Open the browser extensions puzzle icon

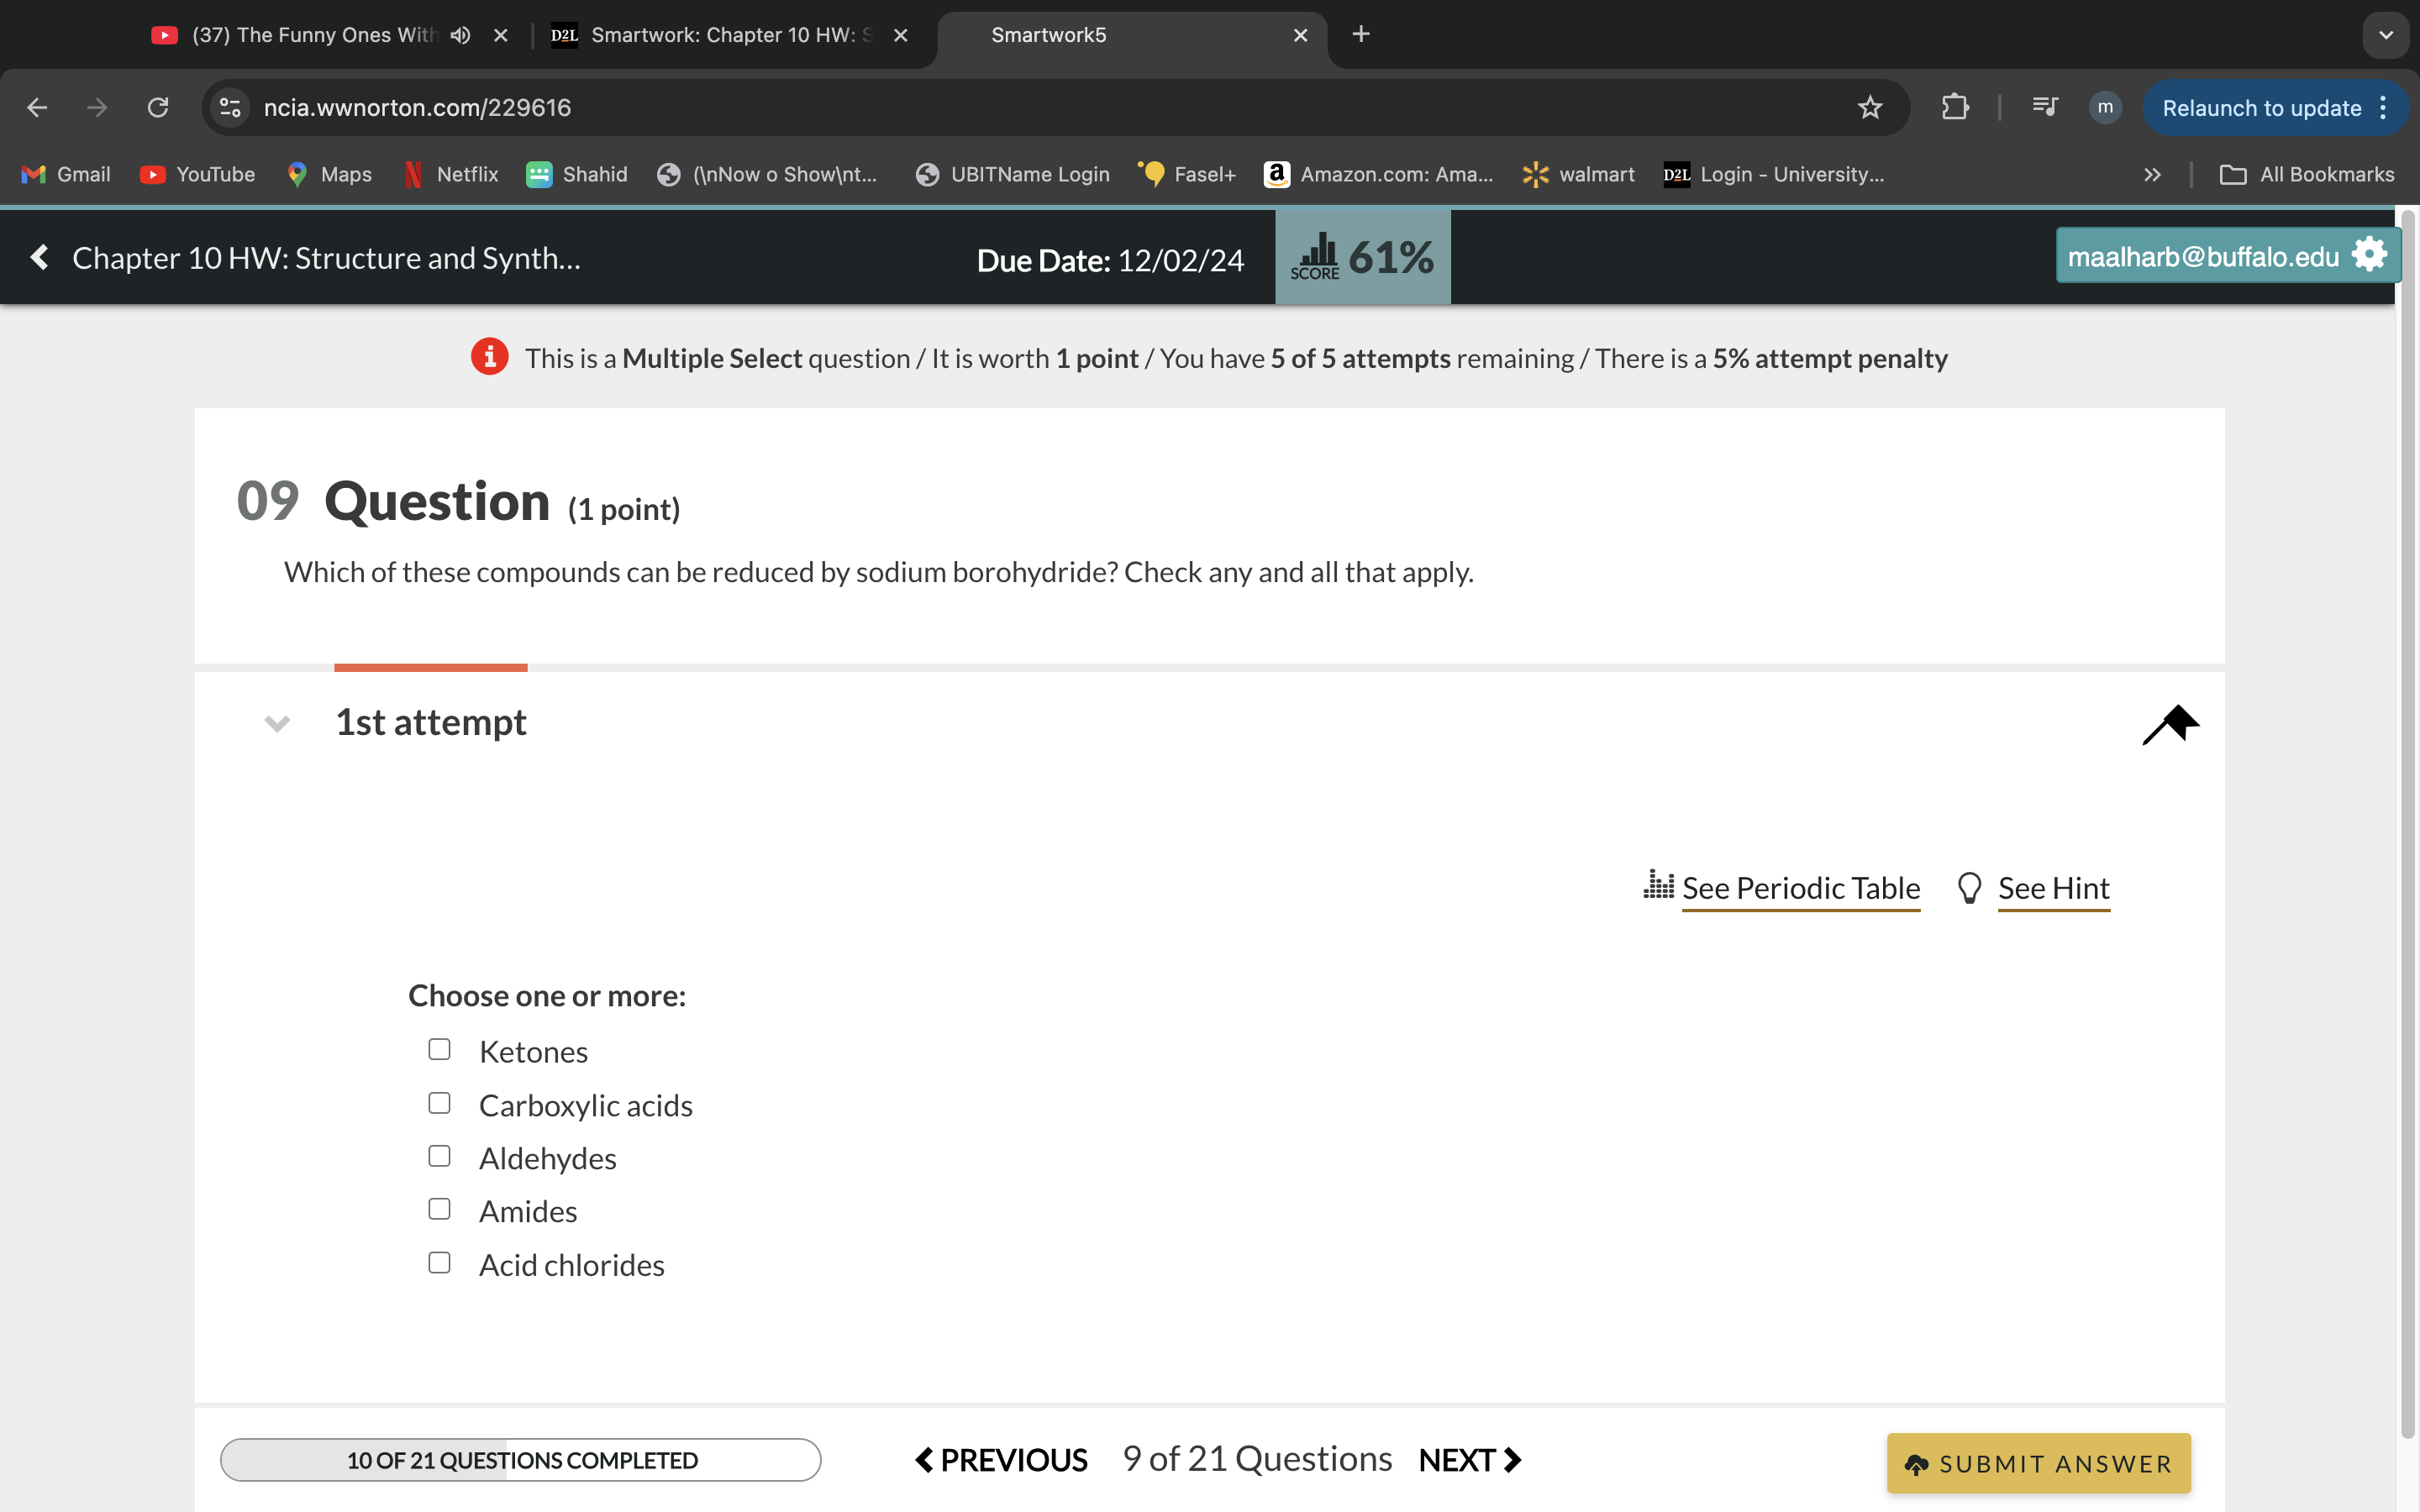[1955, 107]
